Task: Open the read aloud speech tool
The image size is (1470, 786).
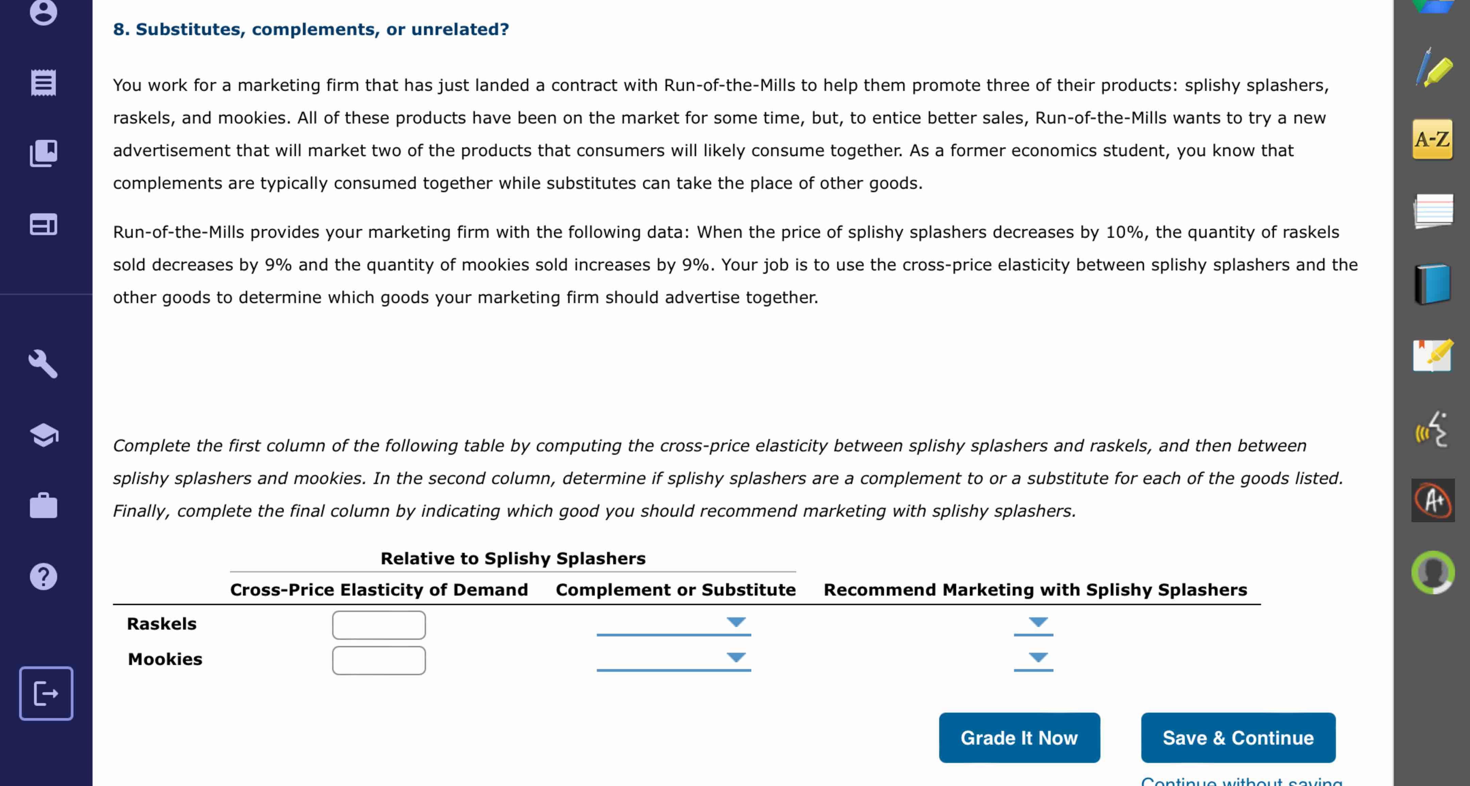Action: [x=1432, y=430]
